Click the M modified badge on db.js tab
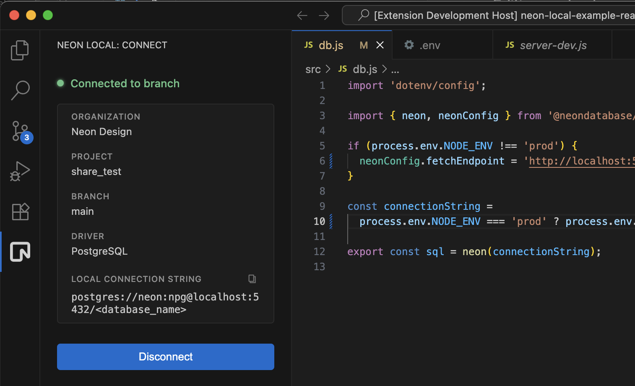 click(364, 45)
